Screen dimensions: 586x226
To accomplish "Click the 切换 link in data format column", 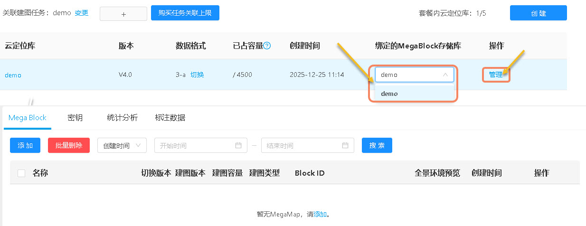I will (197, 75).
